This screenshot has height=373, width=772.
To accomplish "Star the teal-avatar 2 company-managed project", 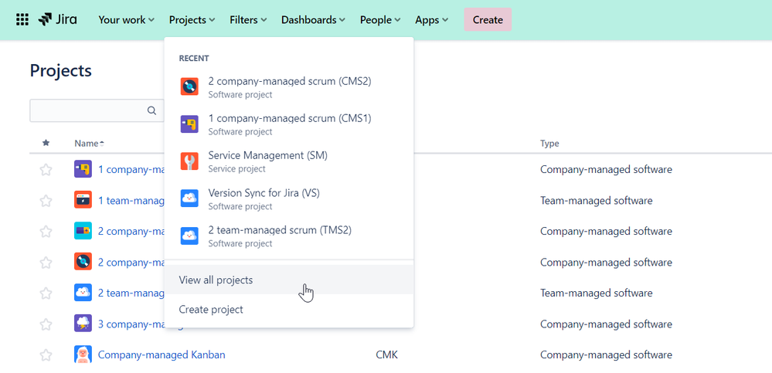I will (46, 231).
